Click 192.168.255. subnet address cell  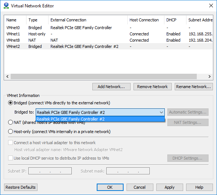[x=200, y=34]
